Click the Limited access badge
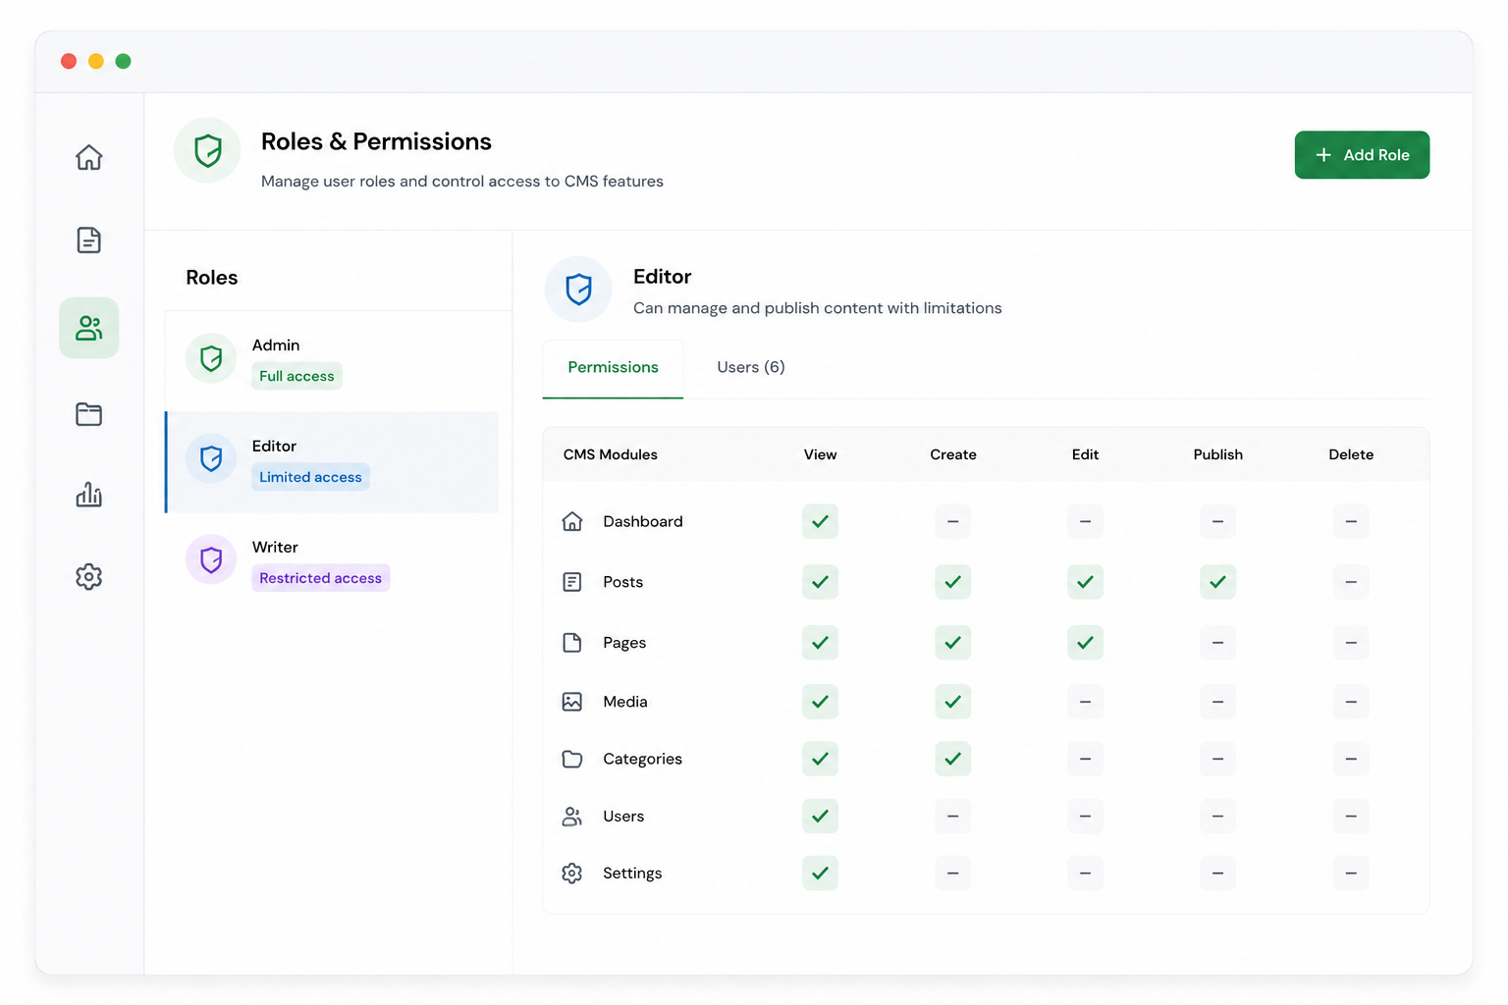The image size is (1508, 1005). point(310,477)
